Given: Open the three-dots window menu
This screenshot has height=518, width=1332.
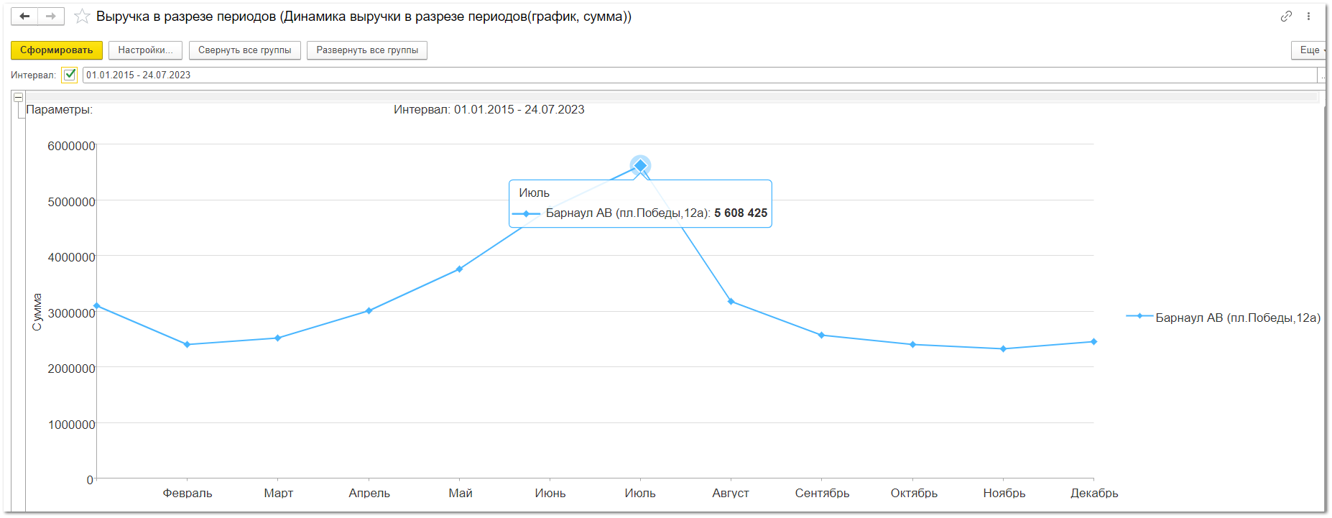Looking at the screenshot, I should [1308, 16].
